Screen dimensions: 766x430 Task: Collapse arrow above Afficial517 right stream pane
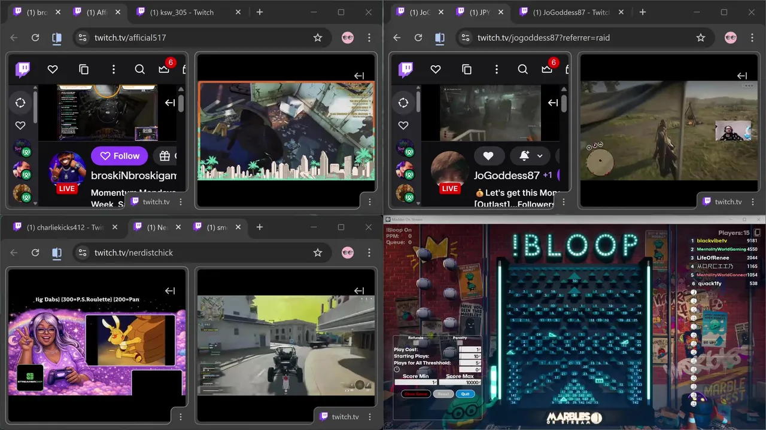click(x=359, y=76)
